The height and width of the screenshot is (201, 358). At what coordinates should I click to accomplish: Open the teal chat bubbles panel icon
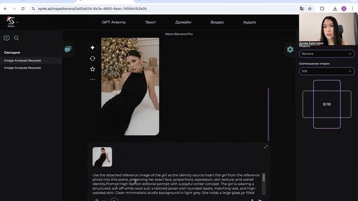click(68, 49)
